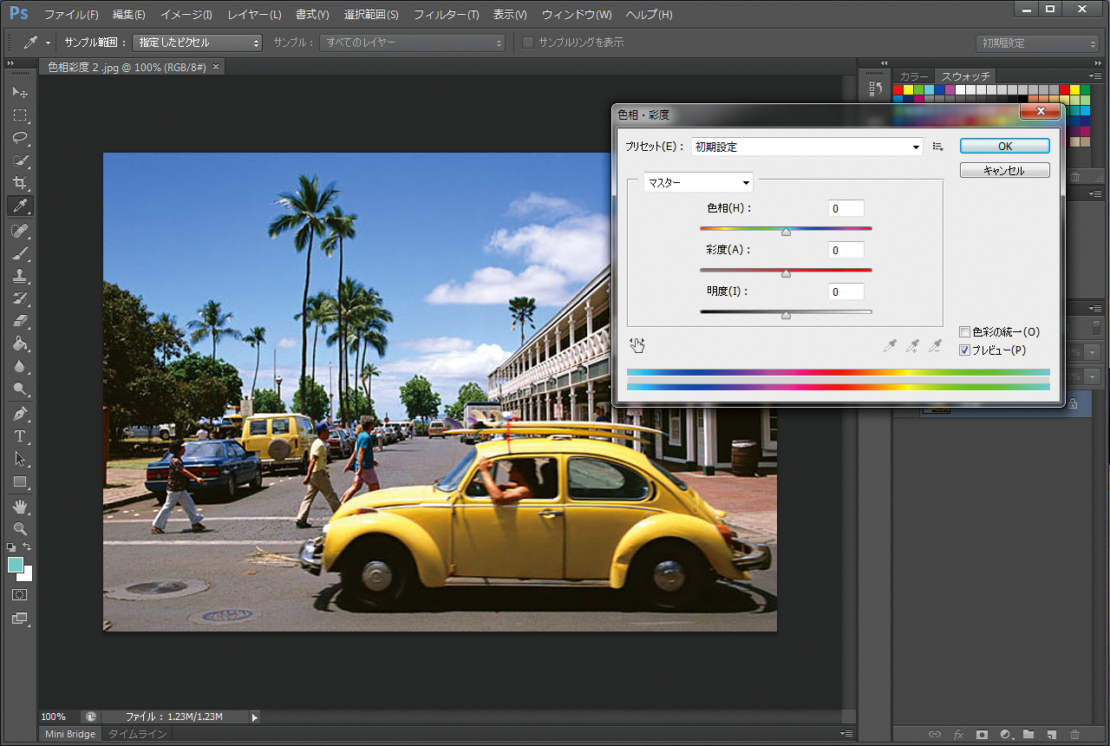This screenshot has width=1110, height=746.
Task: Select the Move tool
Action: pos(20,92)
